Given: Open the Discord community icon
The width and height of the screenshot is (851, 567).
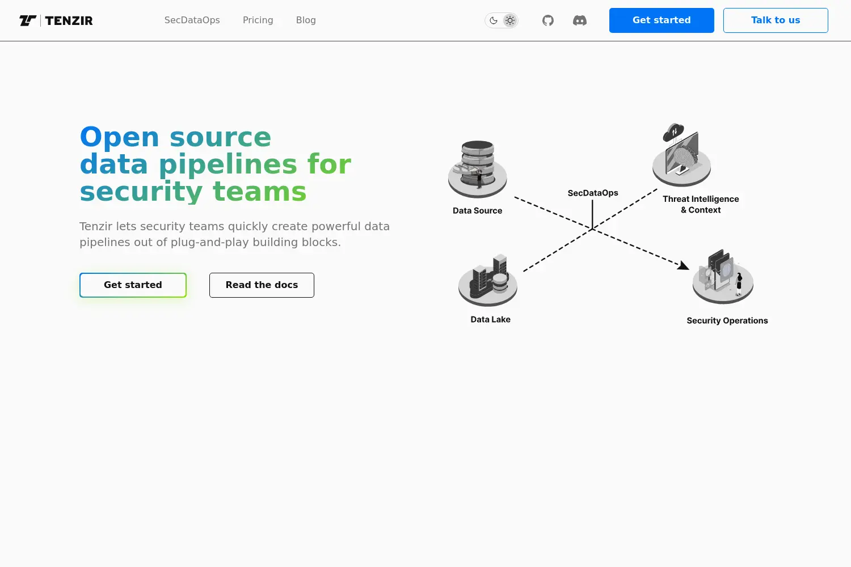Looking at the screenshot, I should (580, 20).
